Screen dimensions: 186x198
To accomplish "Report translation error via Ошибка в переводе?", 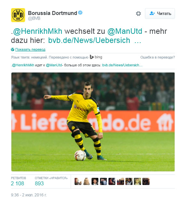I will point(158,57).
